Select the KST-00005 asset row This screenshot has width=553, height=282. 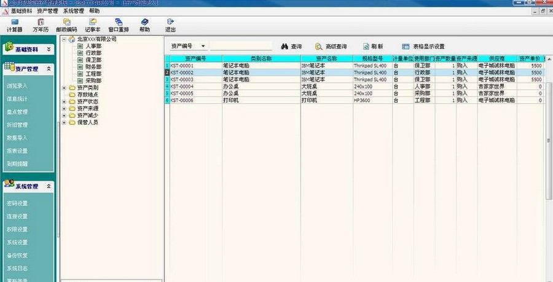(x=355, y=93)
